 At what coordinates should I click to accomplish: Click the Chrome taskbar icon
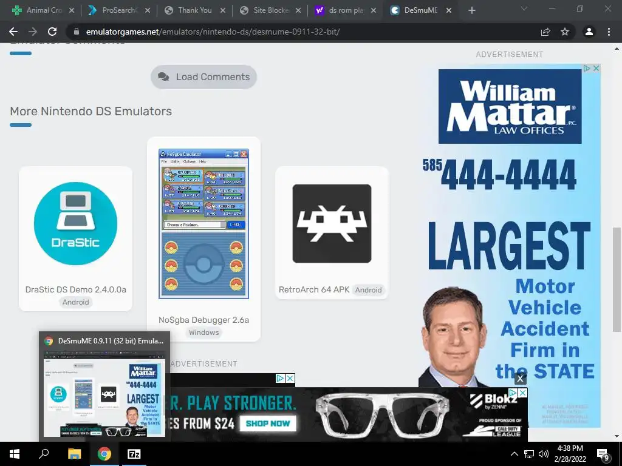click(x=104, y=454)
